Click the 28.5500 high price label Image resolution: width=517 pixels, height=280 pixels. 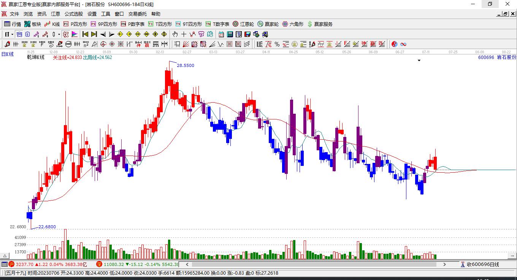click(x=186, y=65)
